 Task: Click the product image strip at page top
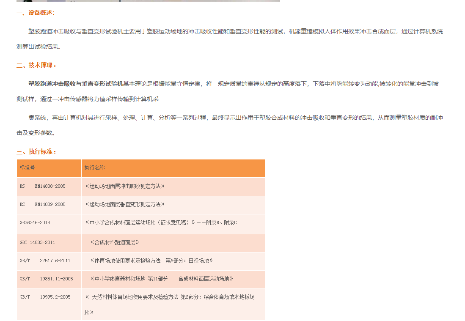coord(148,1)
